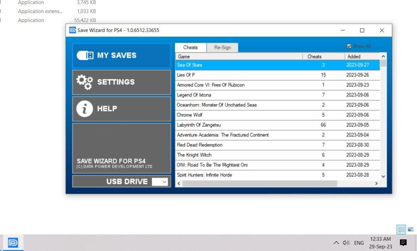Click the horizontal scrollbar left arrow
The image size is (417, 251).
(179, 183)
